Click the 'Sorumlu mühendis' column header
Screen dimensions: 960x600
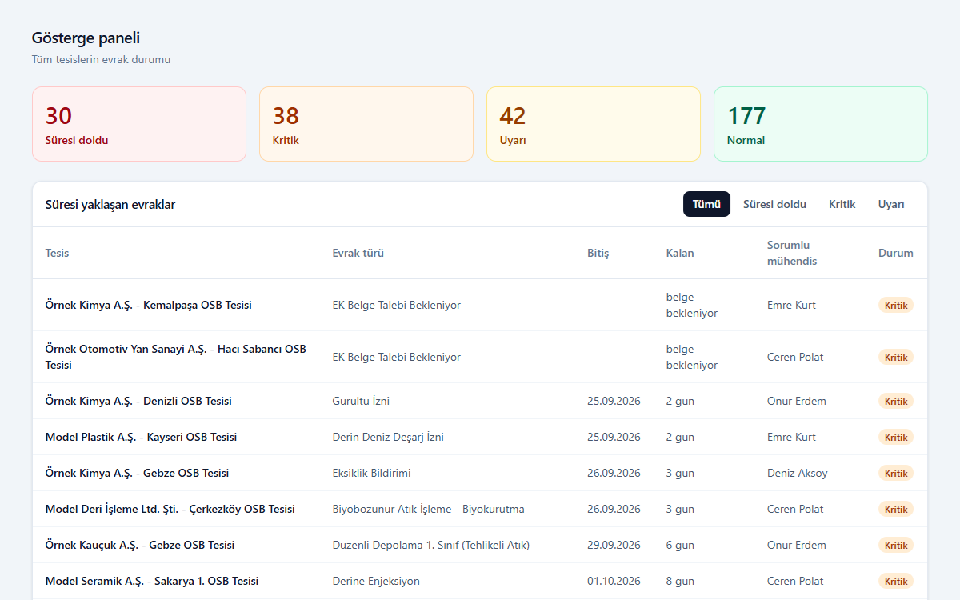pos(792,253)
